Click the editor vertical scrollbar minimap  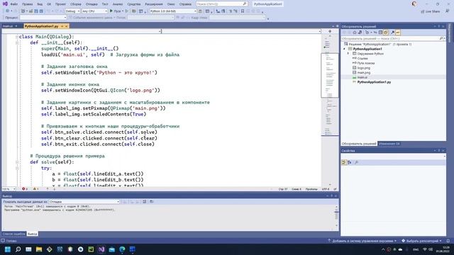[330, 110]
